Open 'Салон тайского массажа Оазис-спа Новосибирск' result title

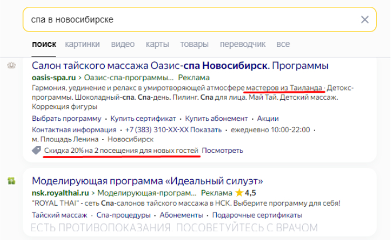[180, 65]
